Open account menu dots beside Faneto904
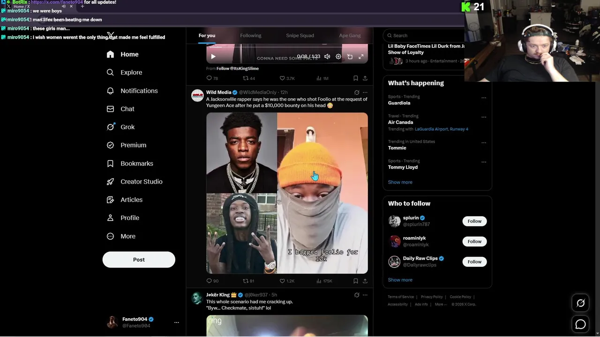Image resolution: width=600 pixels, height=337 pixels. click(177, 322)
